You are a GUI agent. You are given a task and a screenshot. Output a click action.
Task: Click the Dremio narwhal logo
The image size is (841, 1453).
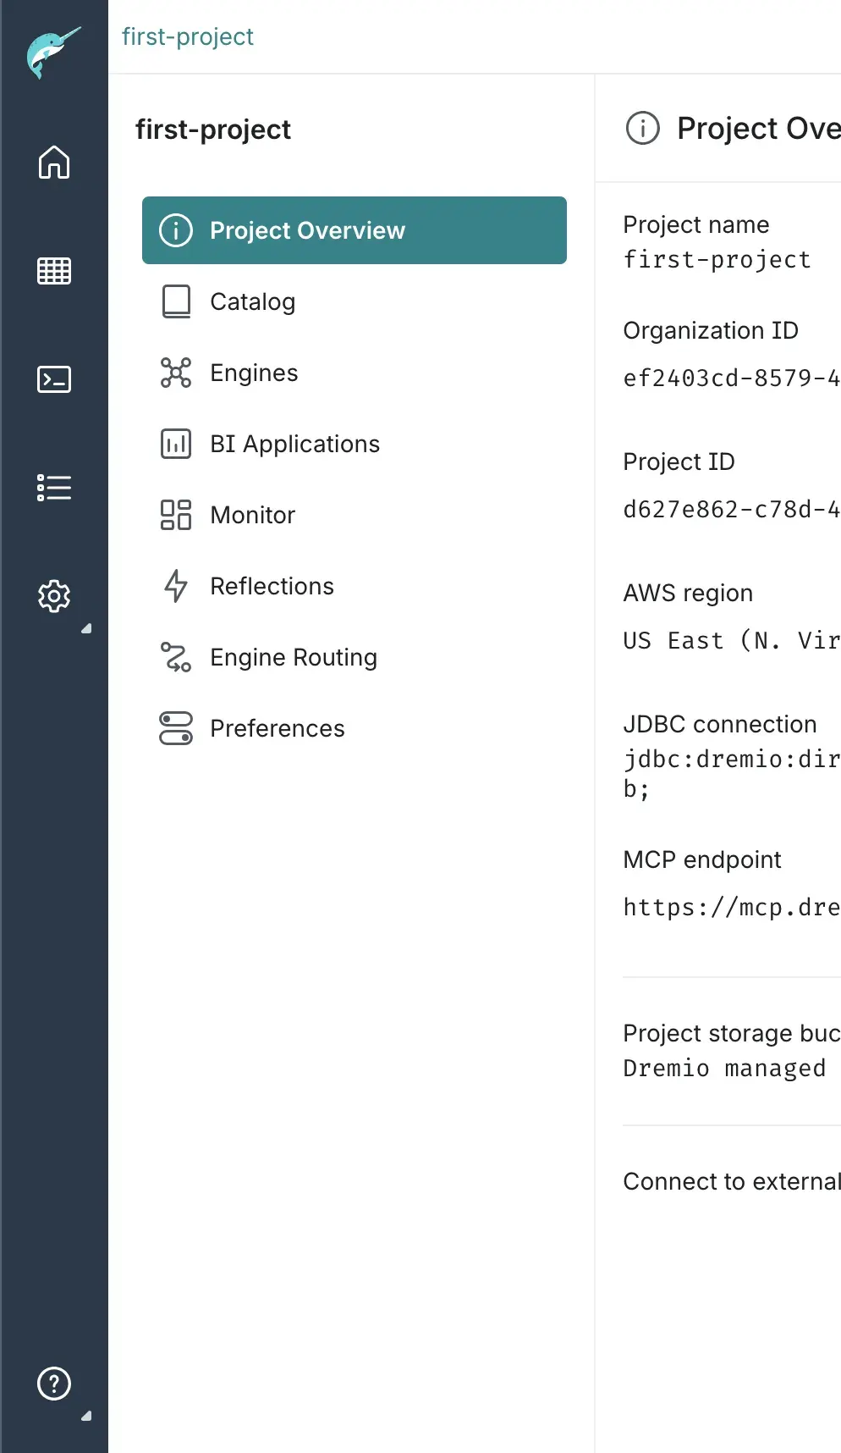click(x=53, y=52)
